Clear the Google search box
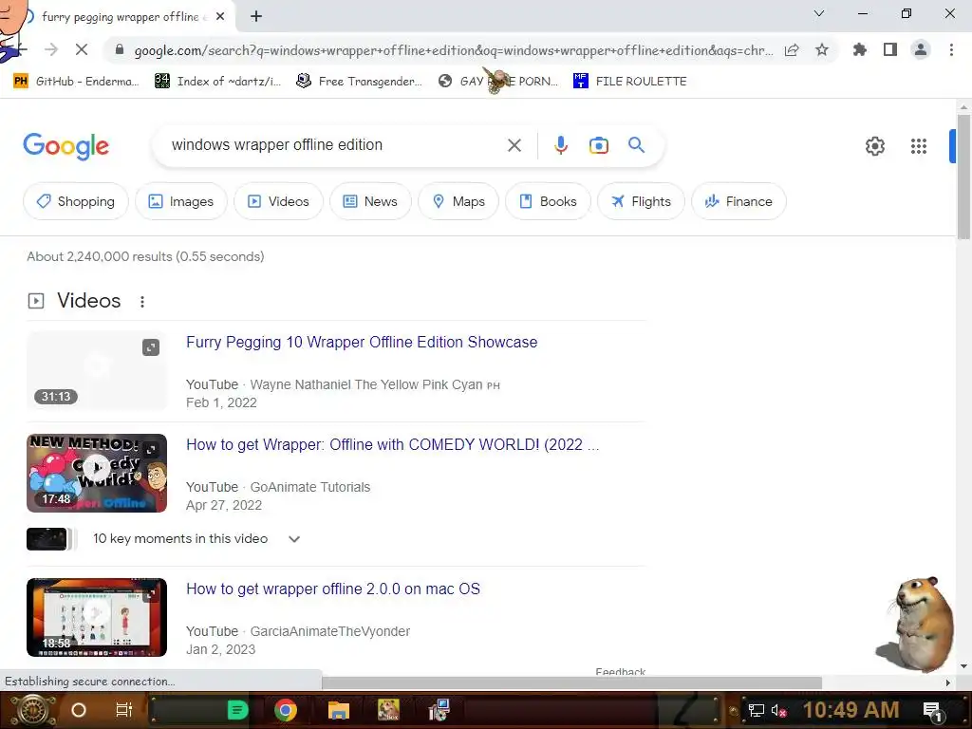Screen dimensions: 972x729 point(514,145)
